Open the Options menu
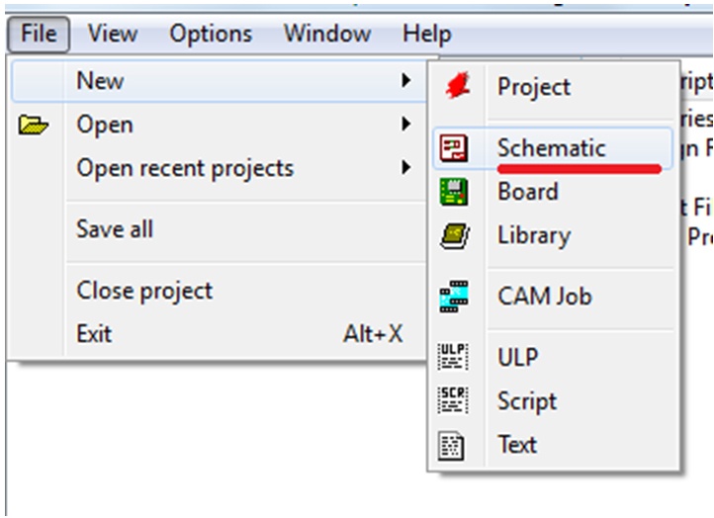 pyautogui.click(x=210, y=34)
